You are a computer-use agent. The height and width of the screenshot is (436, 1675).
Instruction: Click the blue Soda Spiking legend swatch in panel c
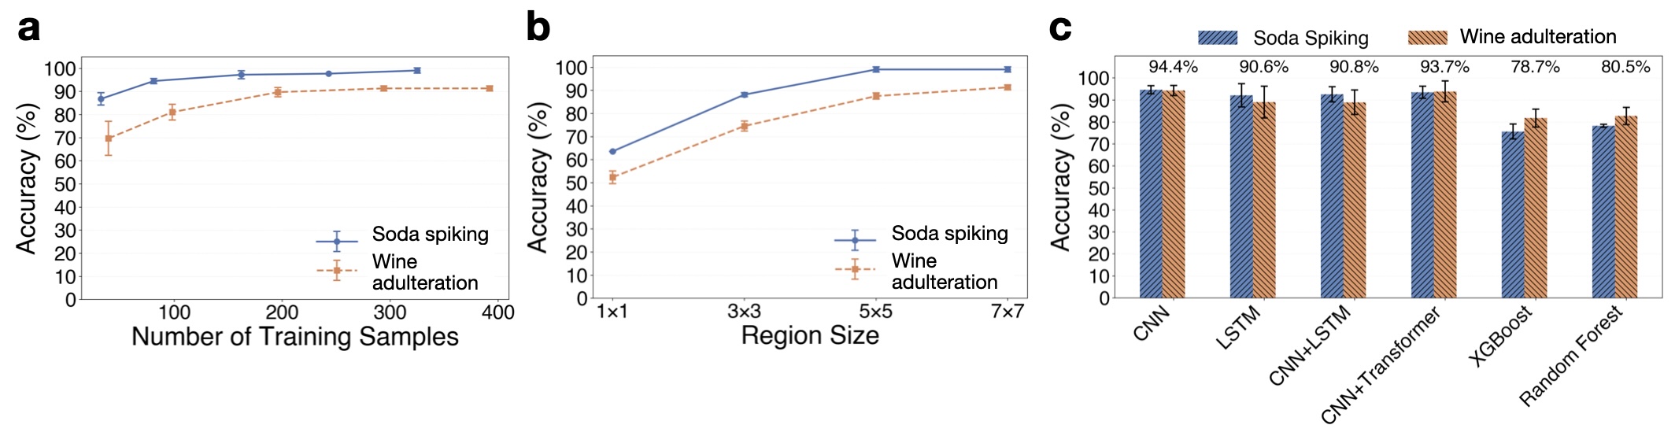pyautogui.click(x=1218, y=38)
